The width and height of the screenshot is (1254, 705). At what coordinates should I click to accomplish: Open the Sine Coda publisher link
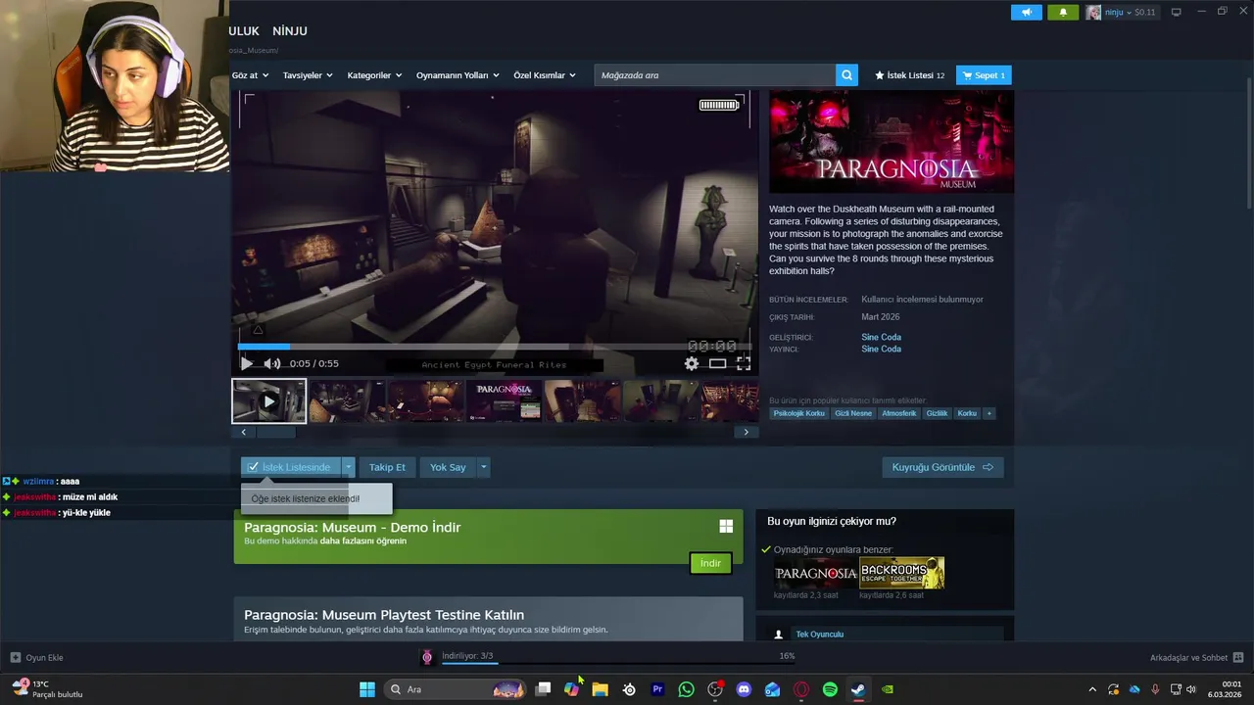pos(881,349)
